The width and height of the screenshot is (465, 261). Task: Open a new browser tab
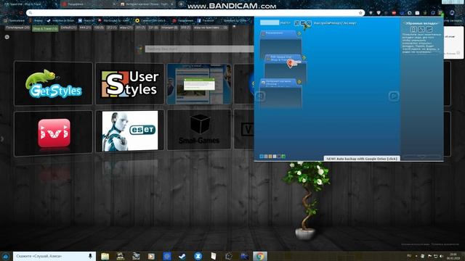pos(181,4)
